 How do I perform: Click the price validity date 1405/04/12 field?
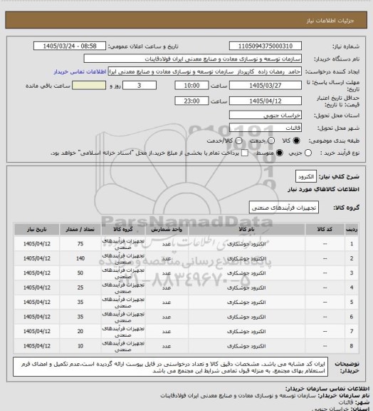pos(266,101)
